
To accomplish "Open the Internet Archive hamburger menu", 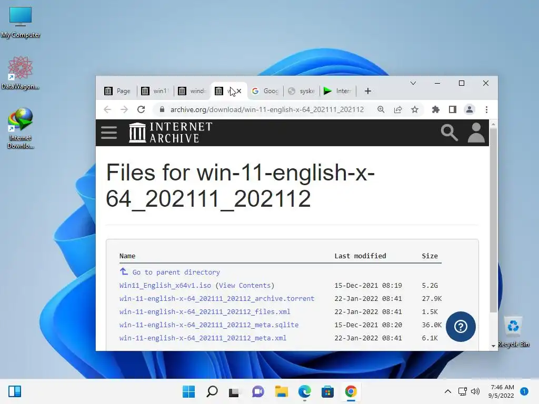I will (109, 133).
